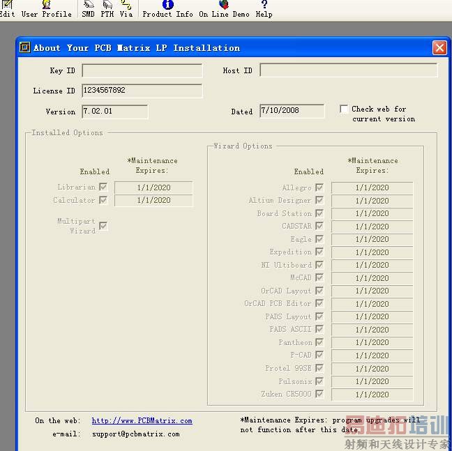Click the McCAD enabled checkbox
The image size is (452, 451).
point(319,277)
